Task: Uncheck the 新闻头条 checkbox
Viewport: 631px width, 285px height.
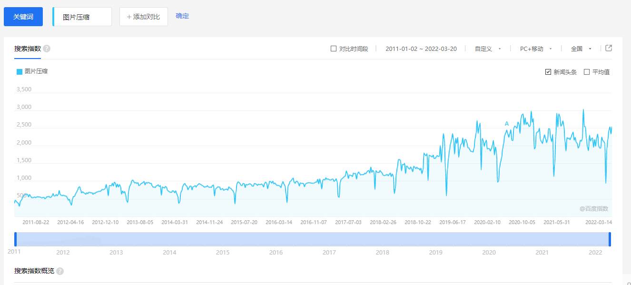Action: pos(548,72)
